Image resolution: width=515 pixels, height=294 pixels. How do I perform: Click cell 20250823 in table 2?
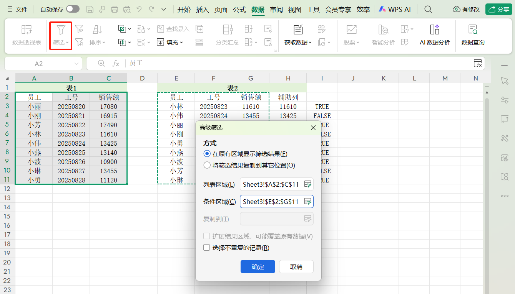(x=213, y=107)
